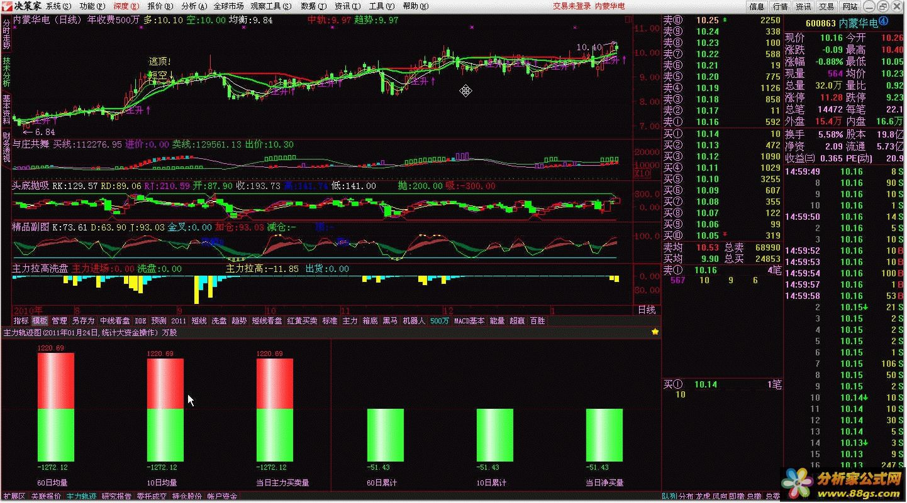Select the 指标 tab below chart
The image size is (907, 503).
click(21, 320)
